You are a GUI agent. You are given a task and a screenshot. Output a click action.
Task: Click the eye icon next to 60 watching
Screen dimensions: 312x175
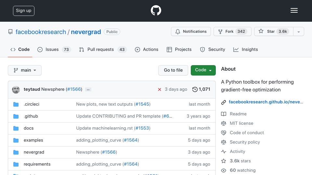click(224, 170)
